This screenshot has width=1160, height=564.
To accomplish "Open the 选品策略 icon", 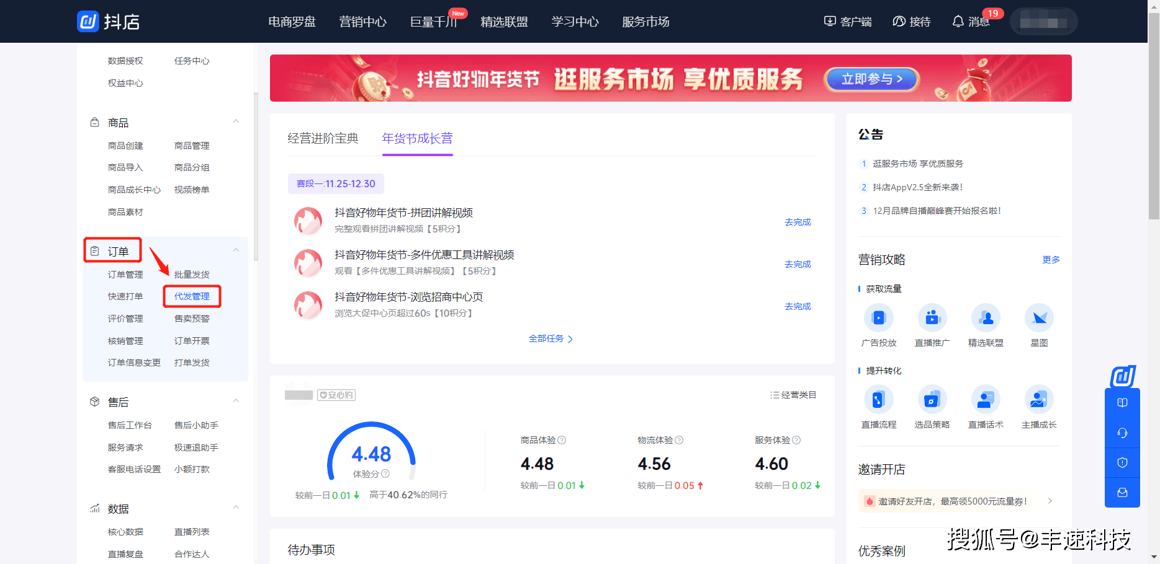I will click(932, 400).
